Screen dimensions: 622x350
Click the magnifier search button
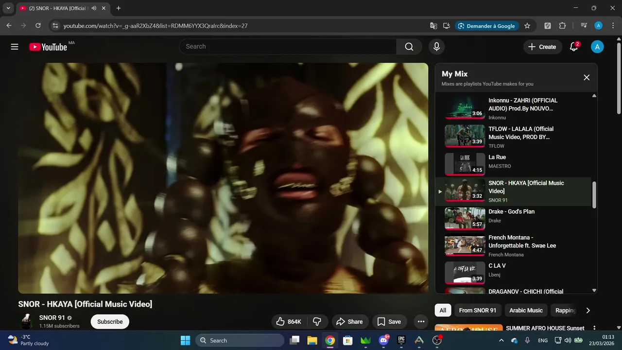[409, 47]
